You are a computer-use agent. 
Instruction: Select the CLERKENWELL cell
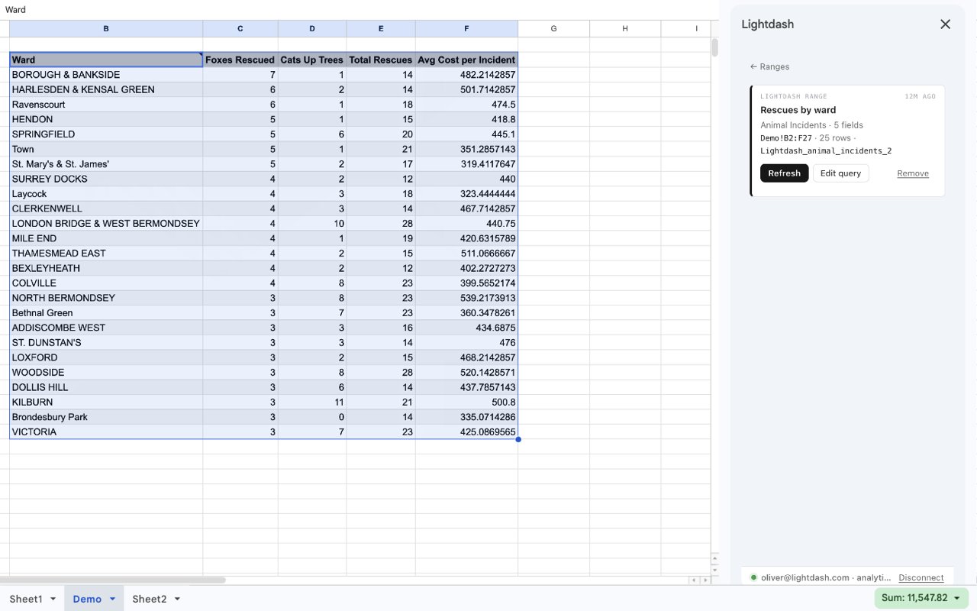pos(106,209)
